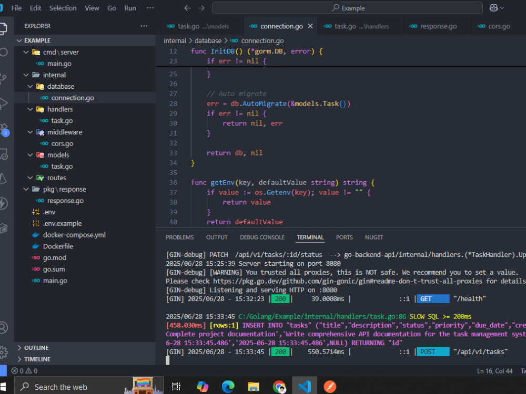The width and height of the screenshot is (526, 394).
Task: Show the PROBLEMS panel
Action: 180,237
